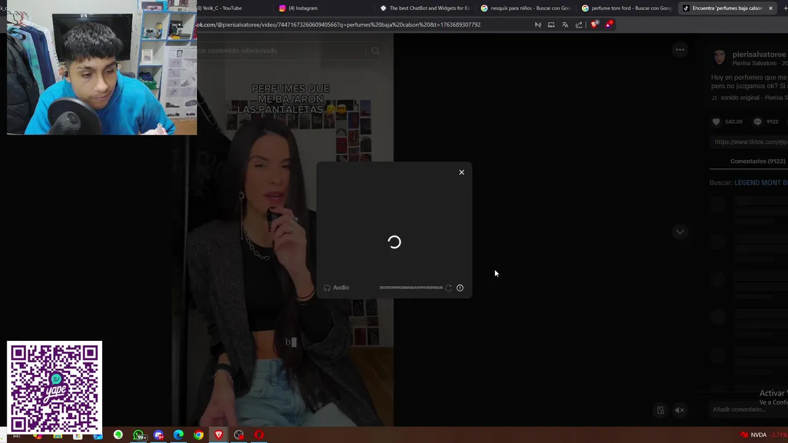This screenshot has height=443, width=788.
Task: Refresh the captcha challenge
Action: [448, 288]
